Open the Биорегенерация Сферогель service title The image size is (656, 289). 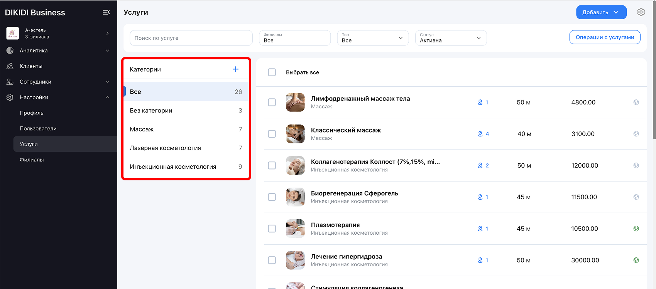pyautogui.click(x=355, y=193)
